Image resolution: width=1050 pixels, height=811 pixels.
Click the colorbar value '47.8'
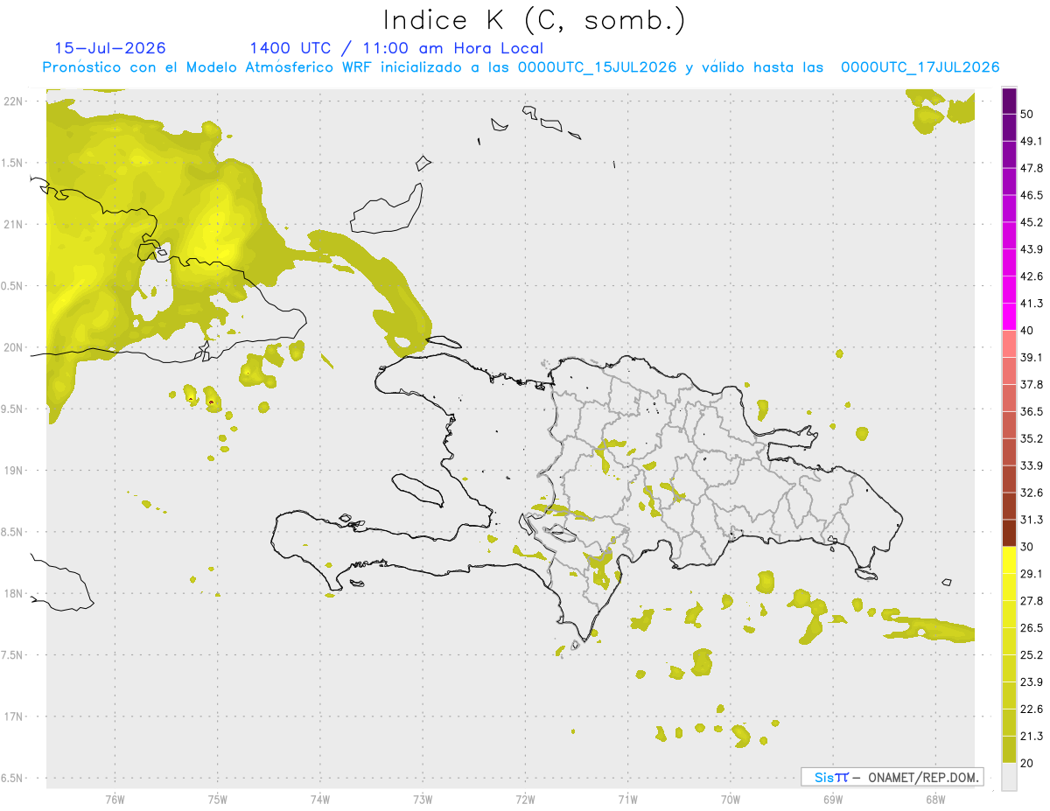pos(1032,168)
